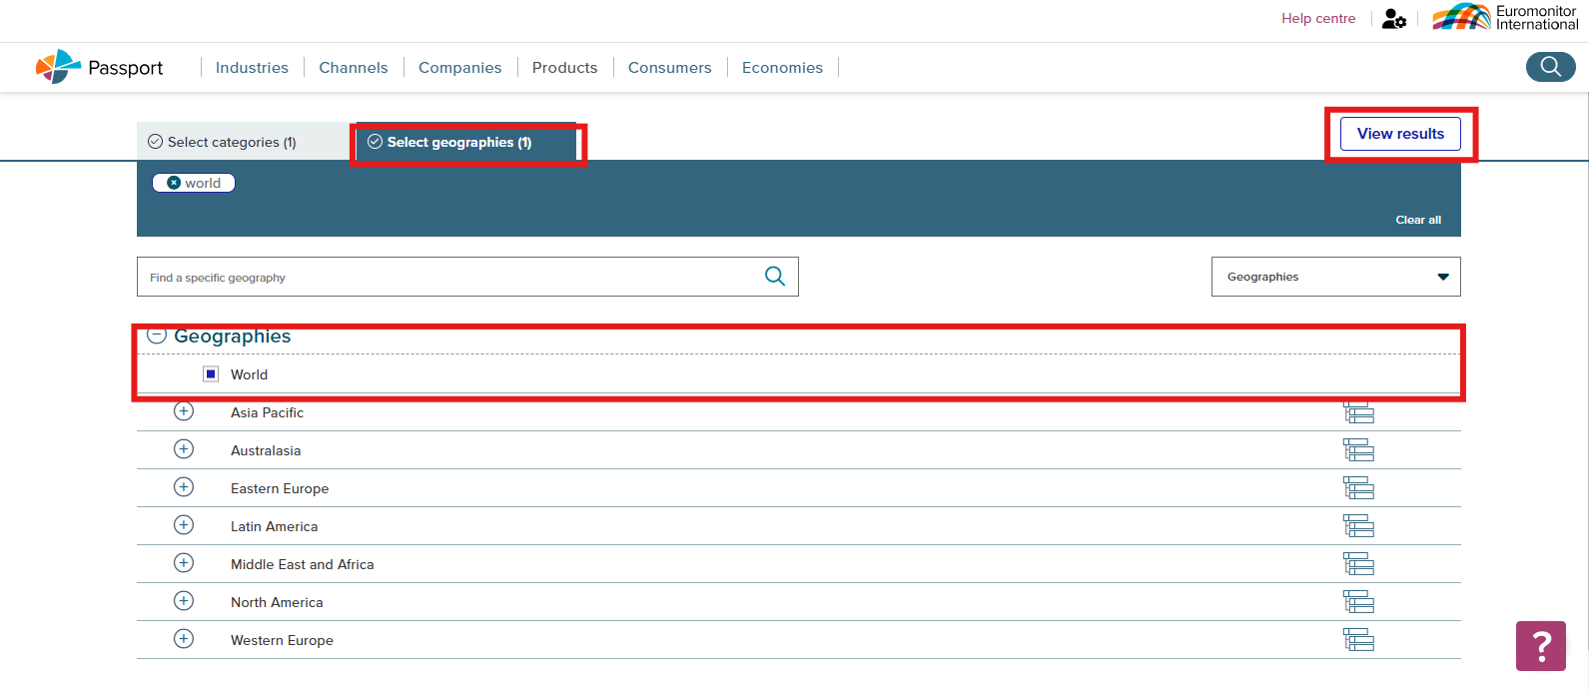
Task: Open hierarchy icon for Asia Pacific row
Action: click(1358, 412)
